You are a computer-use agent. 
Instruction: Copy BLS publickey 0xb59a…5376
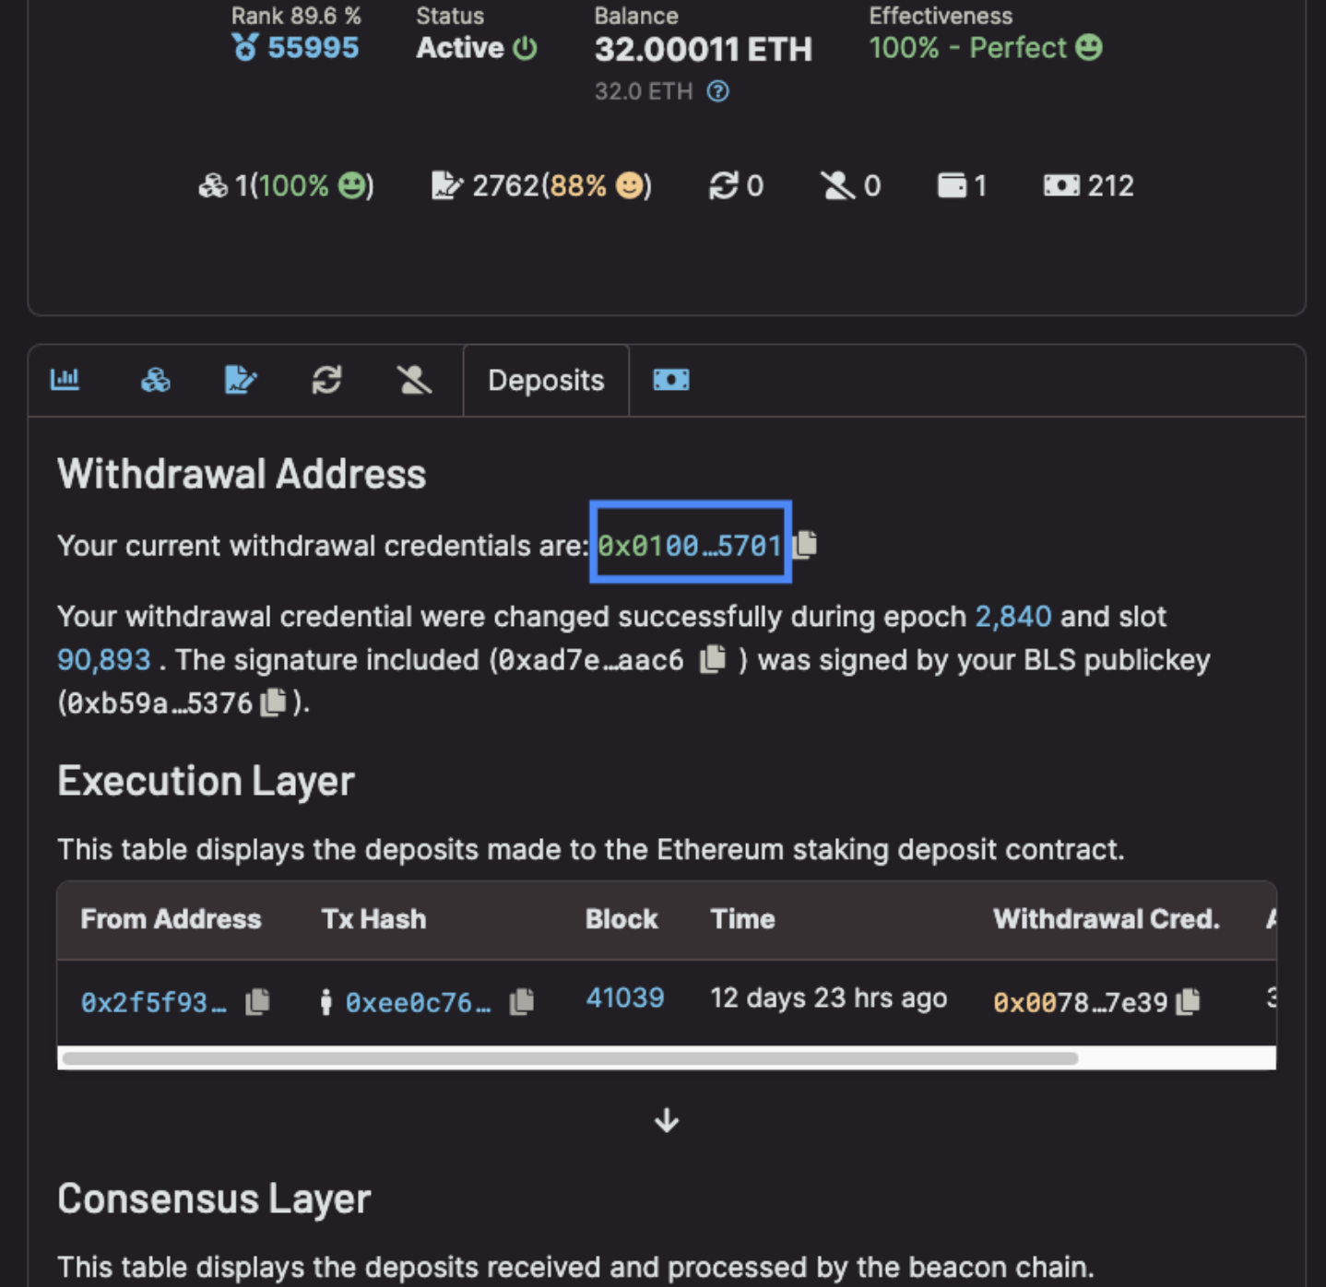point(273,703)
